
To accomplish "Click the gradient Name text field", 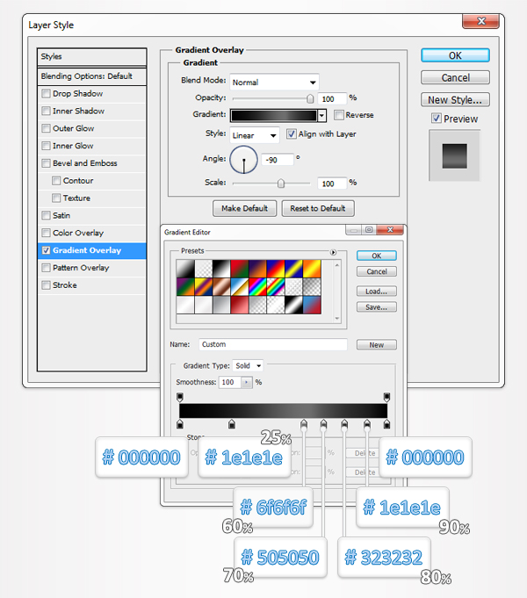I will coord(272,345).
